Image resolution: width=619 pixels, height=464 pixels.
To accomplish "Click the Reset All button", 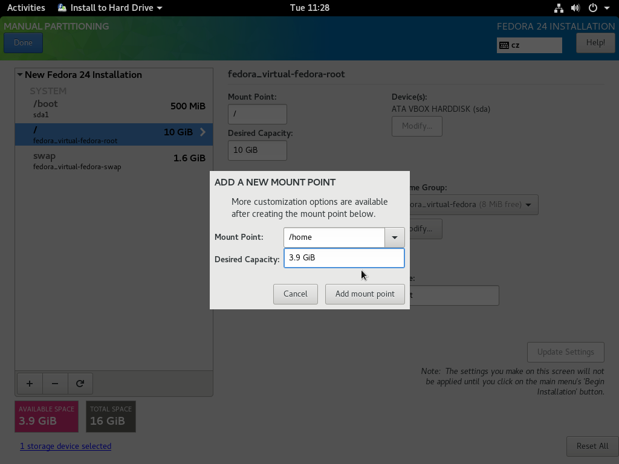I will click(x=592, y=446).
